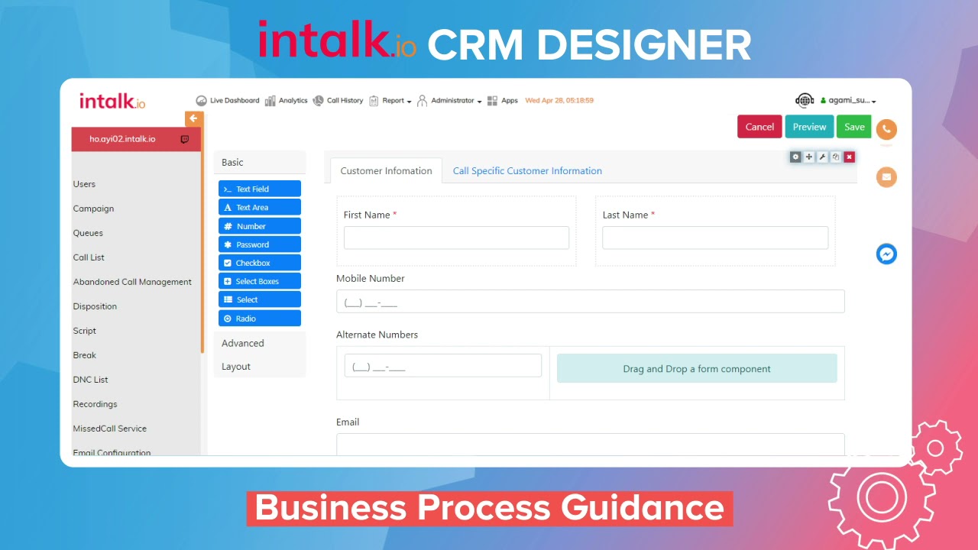Click the Alternate Numbers phone input

click(x=443, y=366)
